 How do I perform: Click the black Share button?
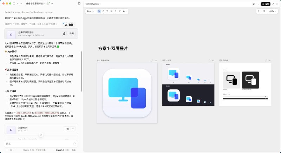(x=266, y=4)
